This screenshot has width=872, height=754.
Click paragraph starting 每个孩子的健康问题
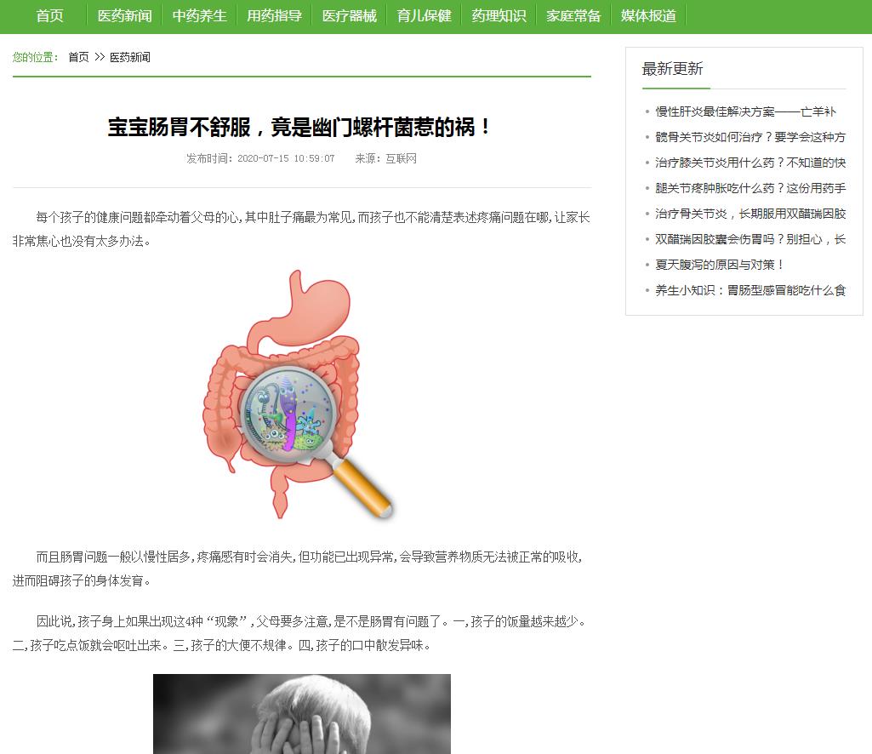click(x=301, y=229)
